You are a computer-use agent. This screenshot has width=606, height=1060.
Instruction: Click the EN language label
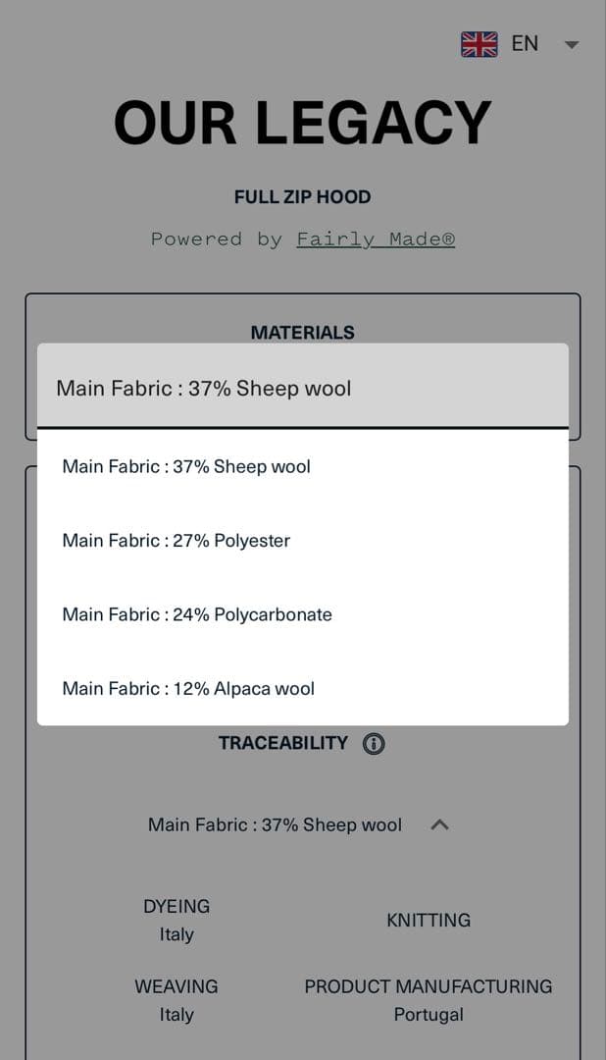pyautogui.click(x=525, y=44)
